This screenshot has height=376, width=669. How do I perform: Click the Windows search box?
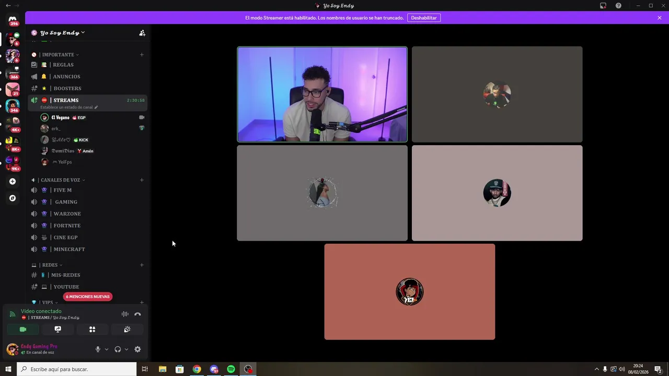pos(77,369)
